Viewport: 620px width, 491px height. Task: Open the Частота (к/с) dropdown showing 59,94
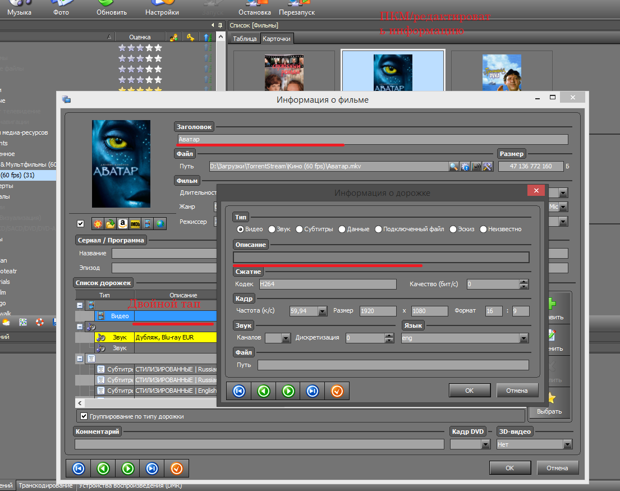323,311
